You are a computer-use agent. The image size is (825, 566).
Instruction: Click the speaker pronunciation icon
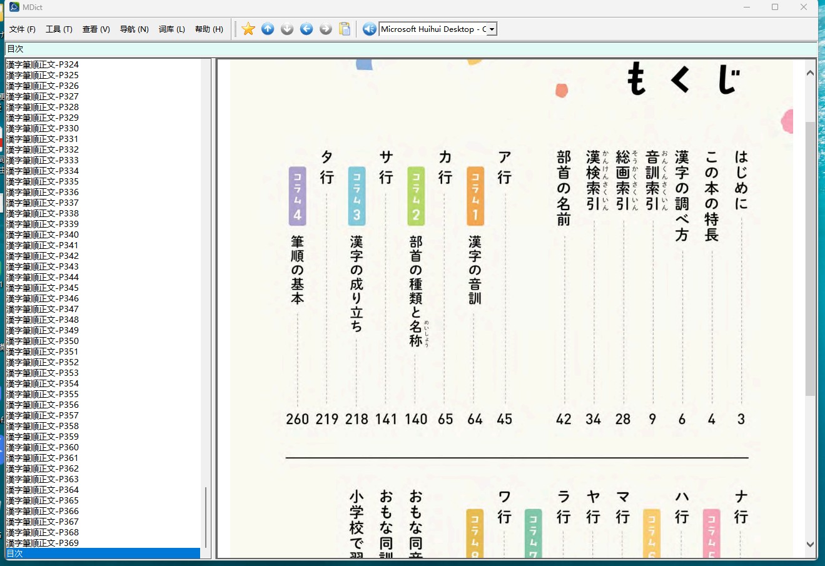[370, 29]
